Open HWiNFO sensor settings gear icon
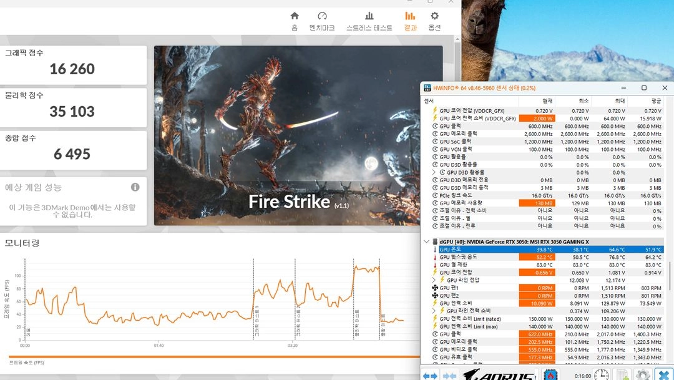The height and width of the screenshot is (380, 674). (643, 374)
